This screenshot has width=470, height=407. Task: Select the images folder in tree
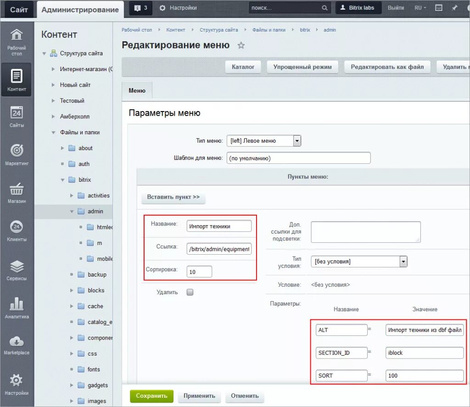[97, 401]
